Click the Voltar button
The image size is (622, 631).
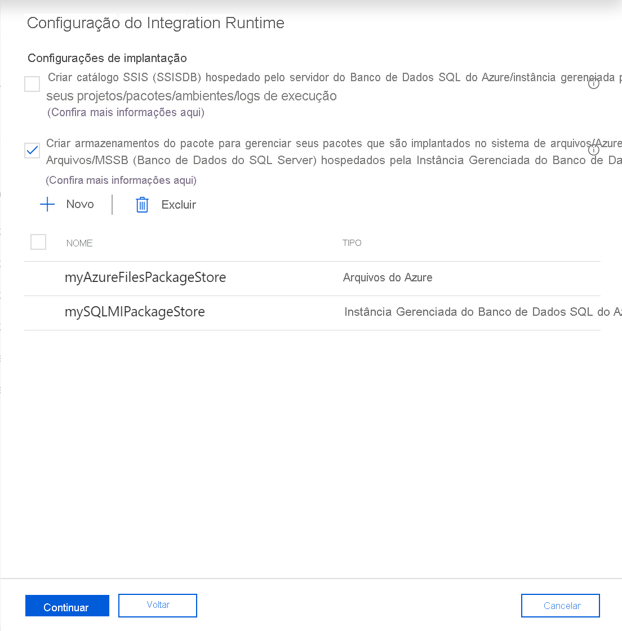[x=157, y=605]
